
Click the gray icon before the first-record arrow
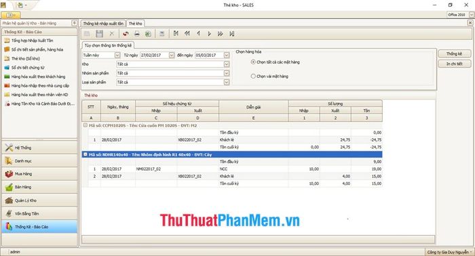[162, 34]
